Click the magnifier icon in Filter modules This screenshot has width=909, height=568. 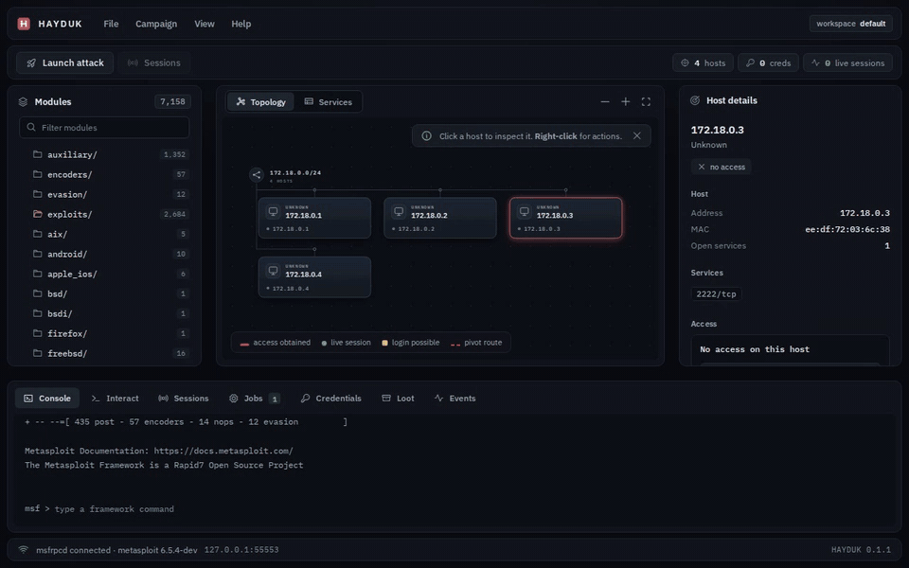tap(31, 127)
